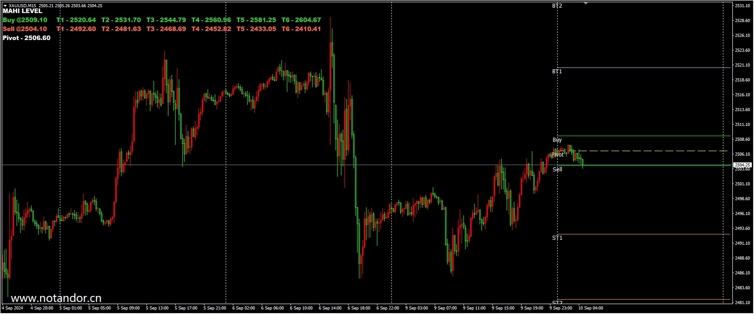Select the ST1 support level label
Image resolution: width=754 pixels, height=314 pixels.
coord(557,238)
